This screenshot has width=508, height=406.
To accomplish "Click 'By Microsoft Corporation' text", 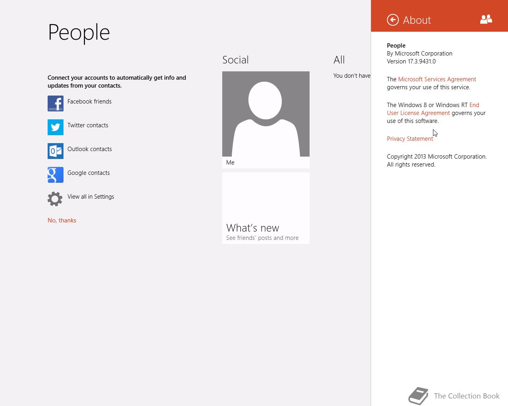I will (x=419, y=54).
